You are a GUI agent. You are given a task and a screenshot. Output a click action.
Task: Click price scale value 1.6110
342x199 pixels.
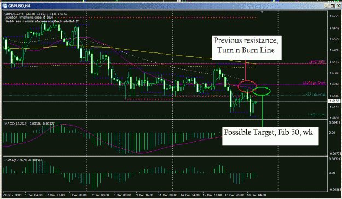[334, 107]
